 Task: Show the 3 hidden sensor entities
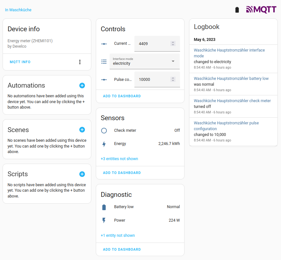[119, 159]
